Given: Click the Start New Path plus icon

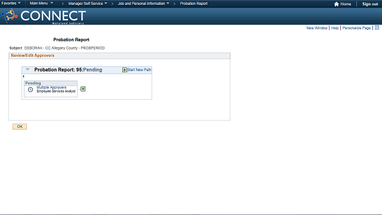Looking at the screenshot, I should click(125, 70).
